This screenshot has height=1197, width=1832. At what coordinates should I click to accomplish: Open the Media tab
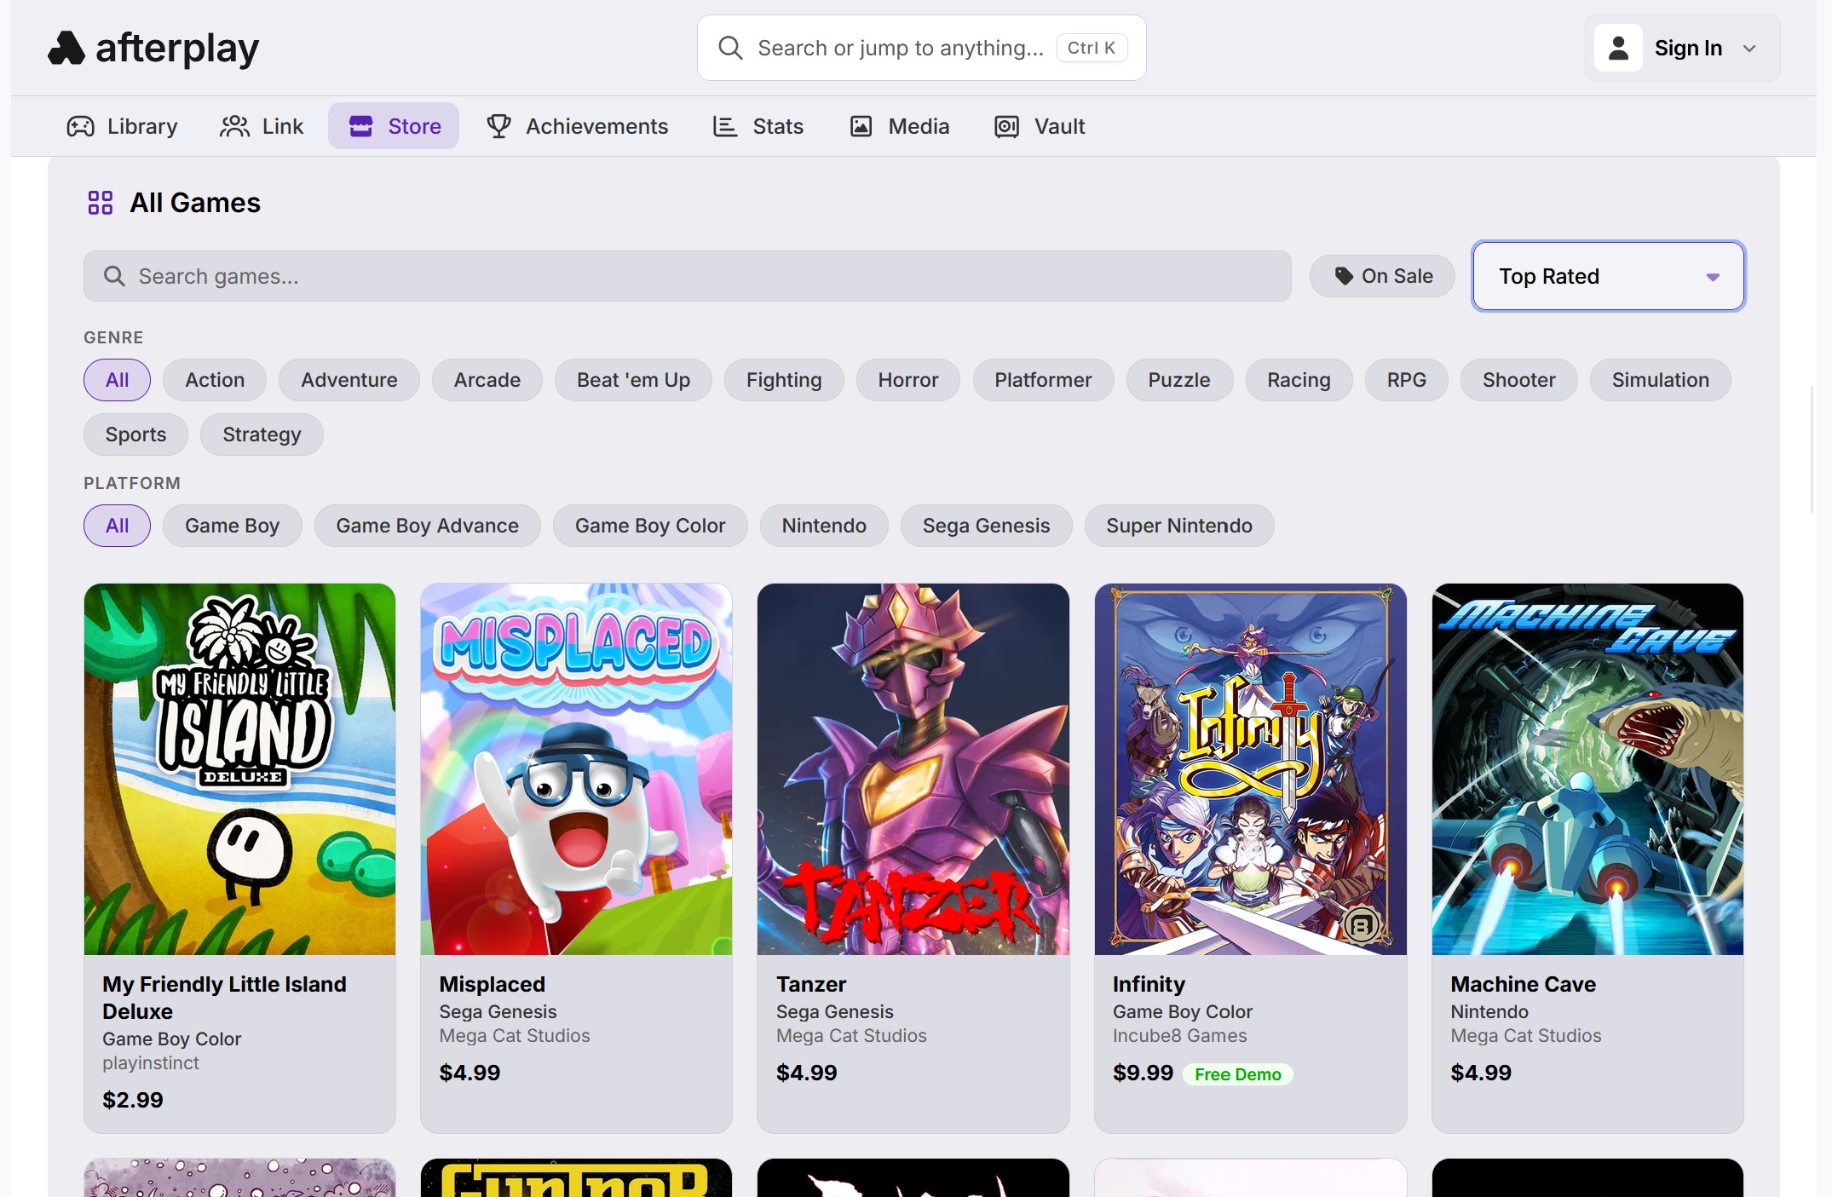899,126
